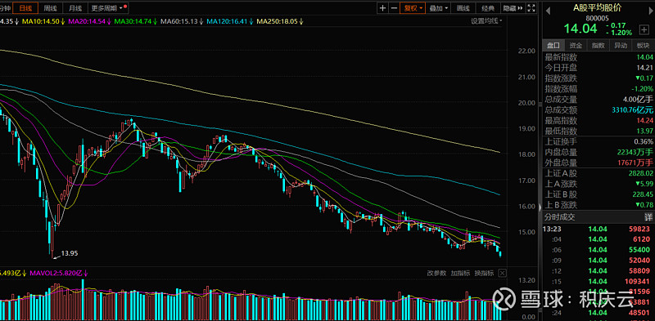The height and width of the screenshot is (321, 655).
Task: Open the 异动 tab
Action: 621,46
